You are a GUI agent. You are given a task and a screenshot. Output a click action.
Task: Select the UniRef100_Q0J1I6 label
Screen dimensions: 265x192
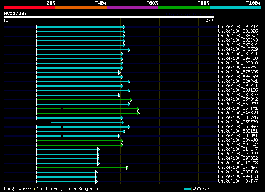(x=238, y=90)
